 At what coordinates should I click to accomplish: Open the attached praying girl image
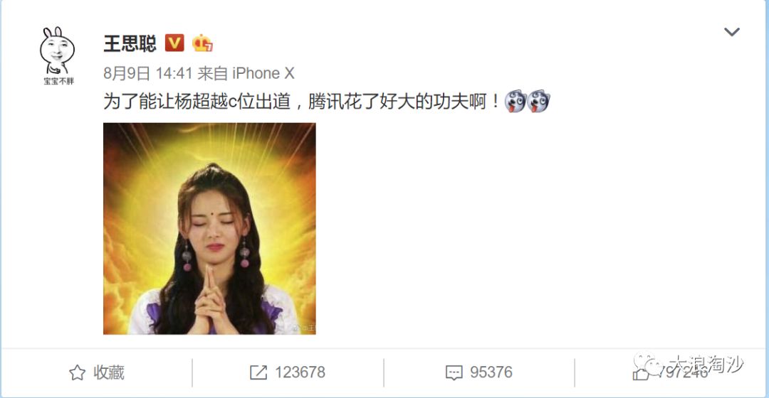coord(209,229)
